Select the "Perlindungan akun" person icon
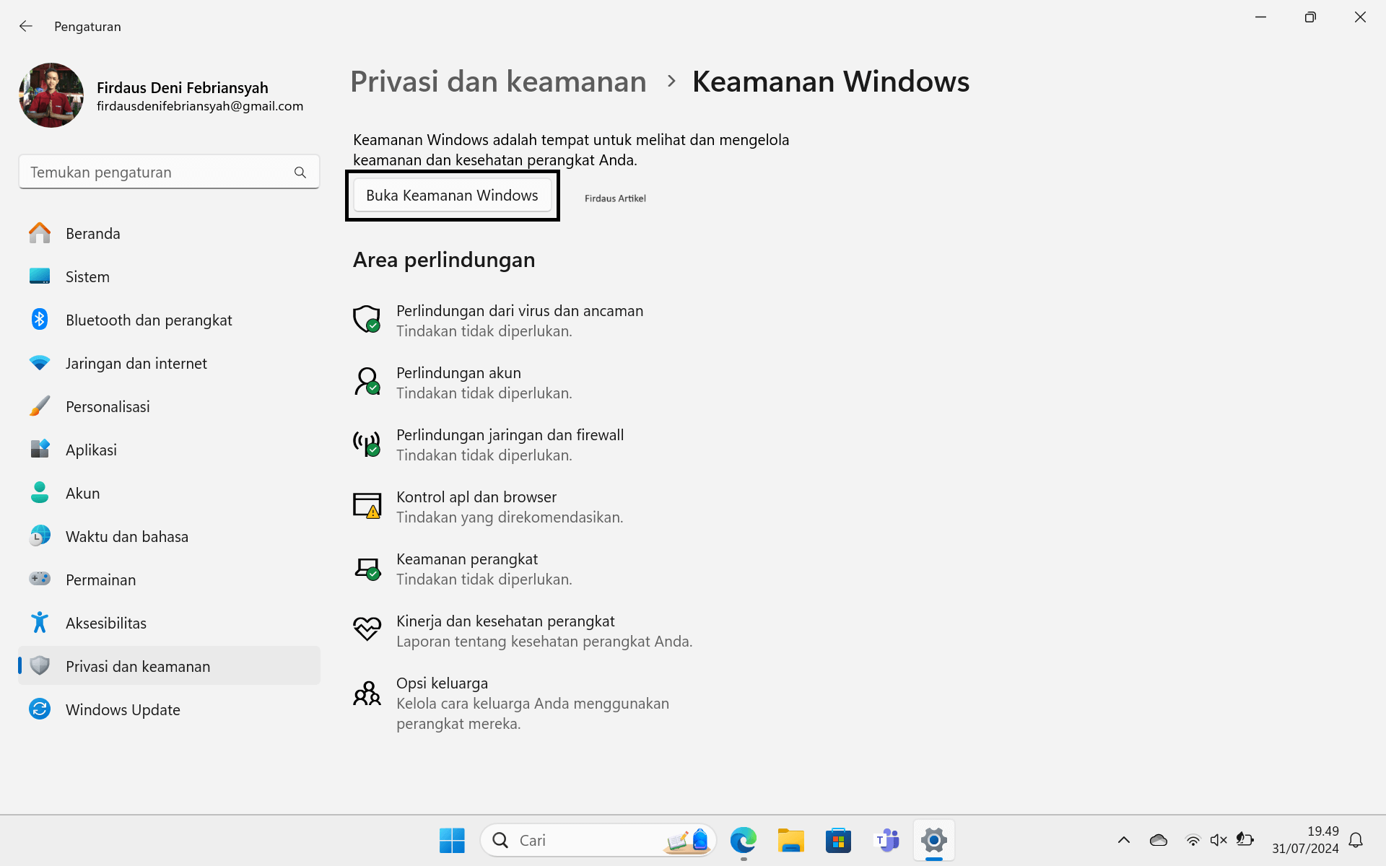The image size is (1386, 866). coord(367,382)
